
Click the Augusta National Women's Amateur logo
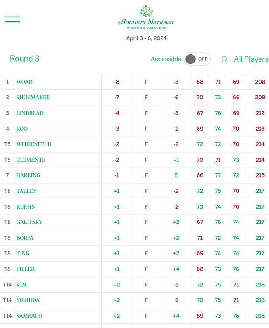coord(146,18)
